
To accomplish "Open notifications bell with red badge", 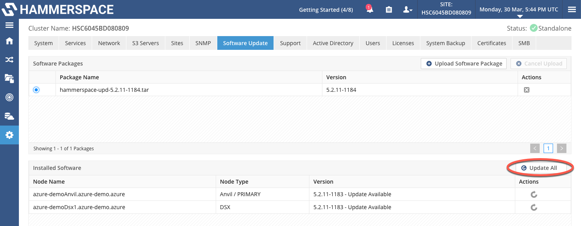I will tap(370, 9).
